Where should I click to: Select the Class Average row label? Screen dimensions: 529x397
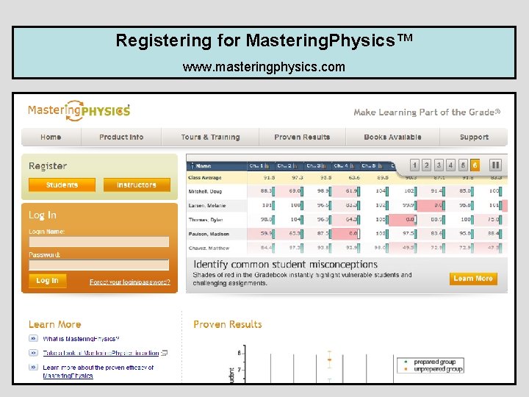(x=205, y=178)
